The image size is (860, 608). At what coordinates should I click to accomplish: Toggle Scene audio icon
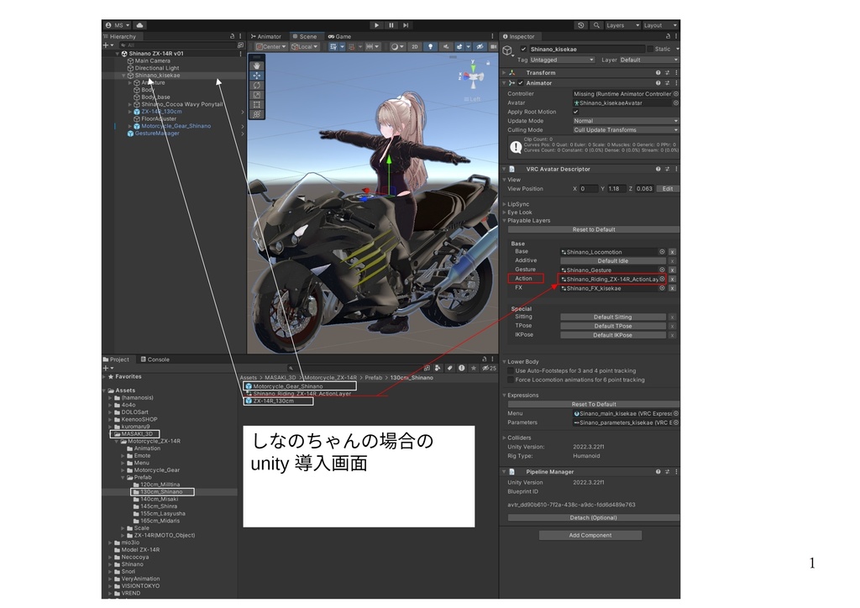[x=445, y=46]
